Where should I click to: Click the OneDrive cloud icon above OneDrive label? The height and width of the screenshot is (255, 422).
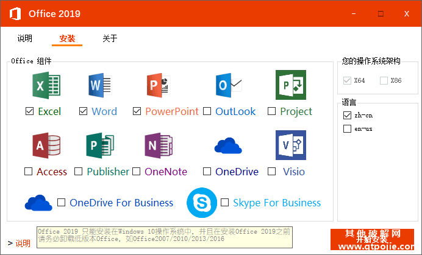(x=228, y=145)
